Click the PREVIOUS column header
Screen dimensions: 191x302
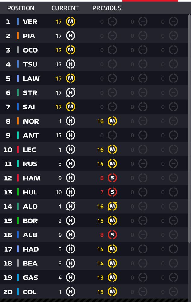pos(107,8)
